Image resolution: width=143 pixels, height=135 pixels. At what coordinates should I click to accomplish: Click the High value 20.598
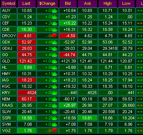pyautogui.click(x=108, y=112)
